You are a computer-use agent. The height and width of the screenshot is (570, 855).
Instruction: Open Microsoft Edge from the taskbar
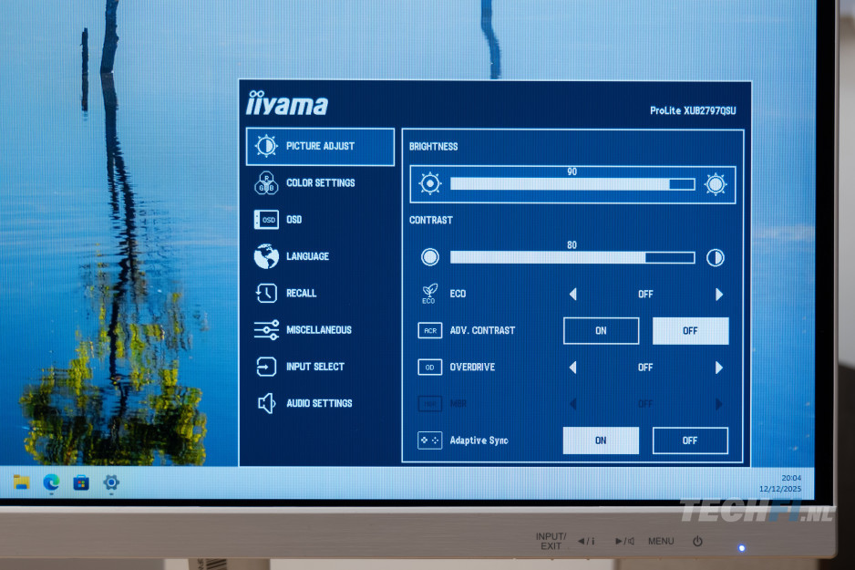[x=51, y=482]
